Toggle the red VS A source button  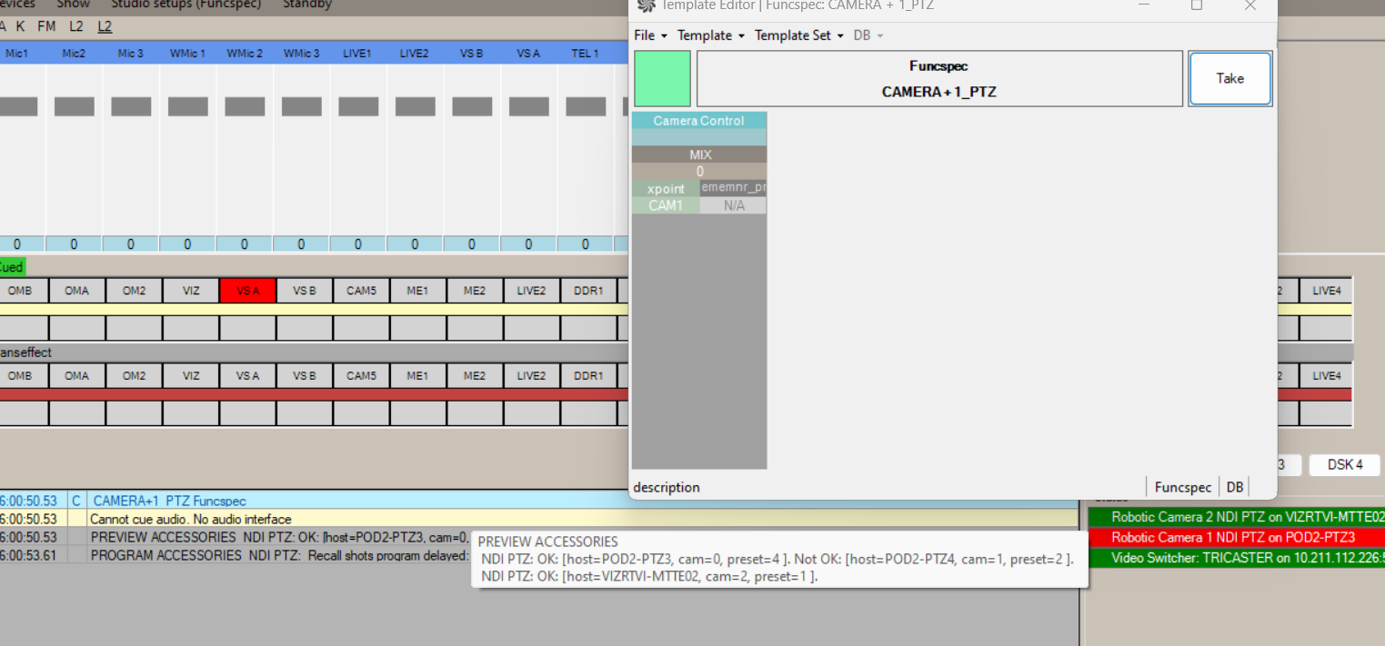point(247,291)
